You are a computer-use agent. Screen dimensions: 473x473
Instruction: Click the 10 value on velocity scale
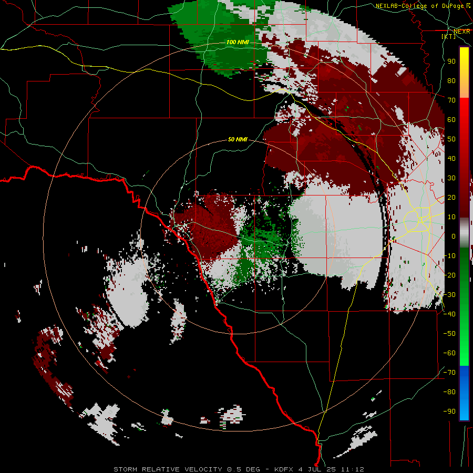tap(451, 217)
